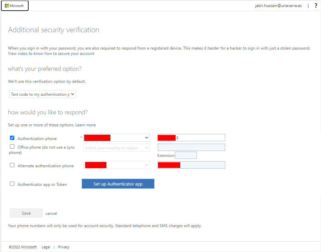The image size is (321, 252).
Task: Open the Legal page
Action: (x=46, y=247)
